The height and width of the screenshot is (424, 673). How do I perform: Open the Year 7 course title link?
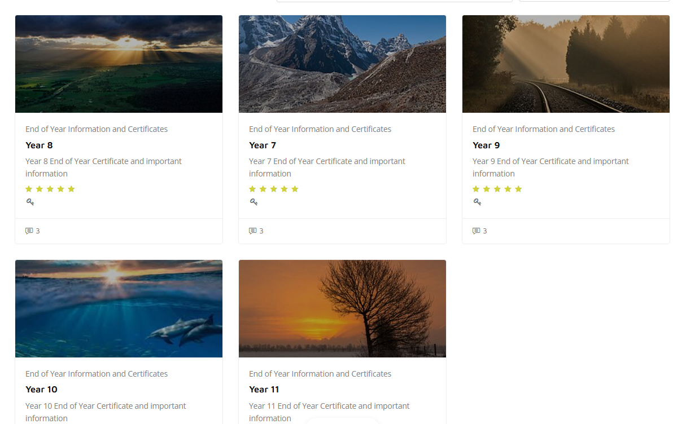[263, 145]
